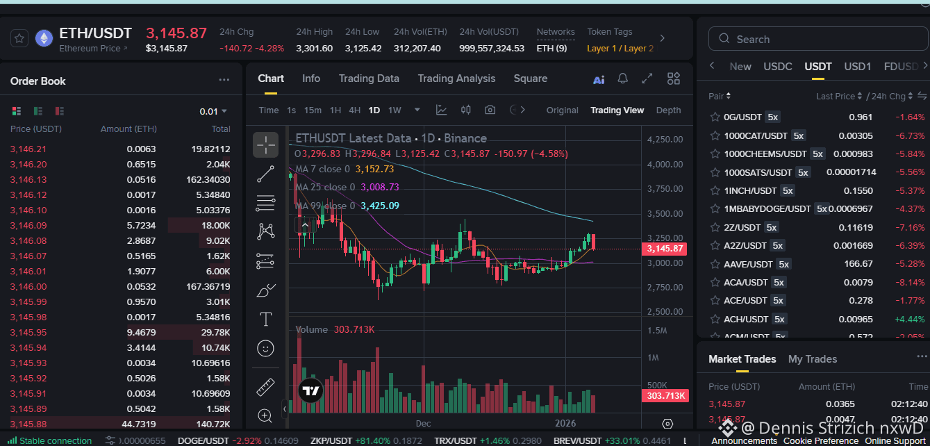The image size is (930, 446).
Task: Click the chart zoom-in magnifier tool
Action: (x=265, y=415)
